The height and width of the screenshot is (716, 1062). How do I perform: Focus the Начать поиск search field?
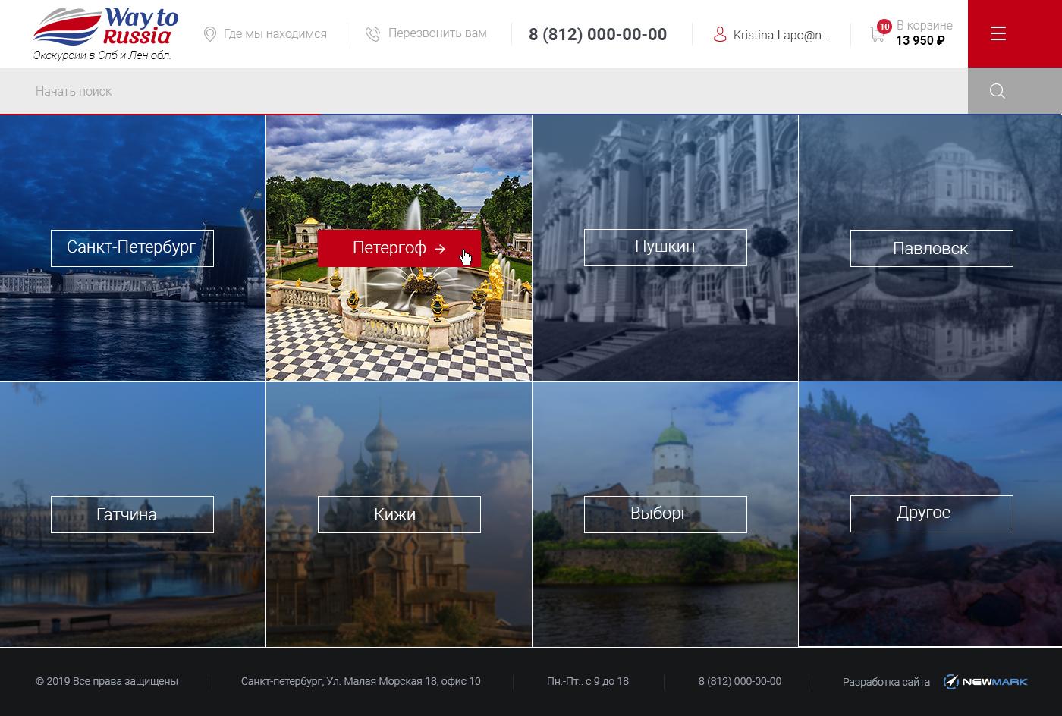point(484,91)
